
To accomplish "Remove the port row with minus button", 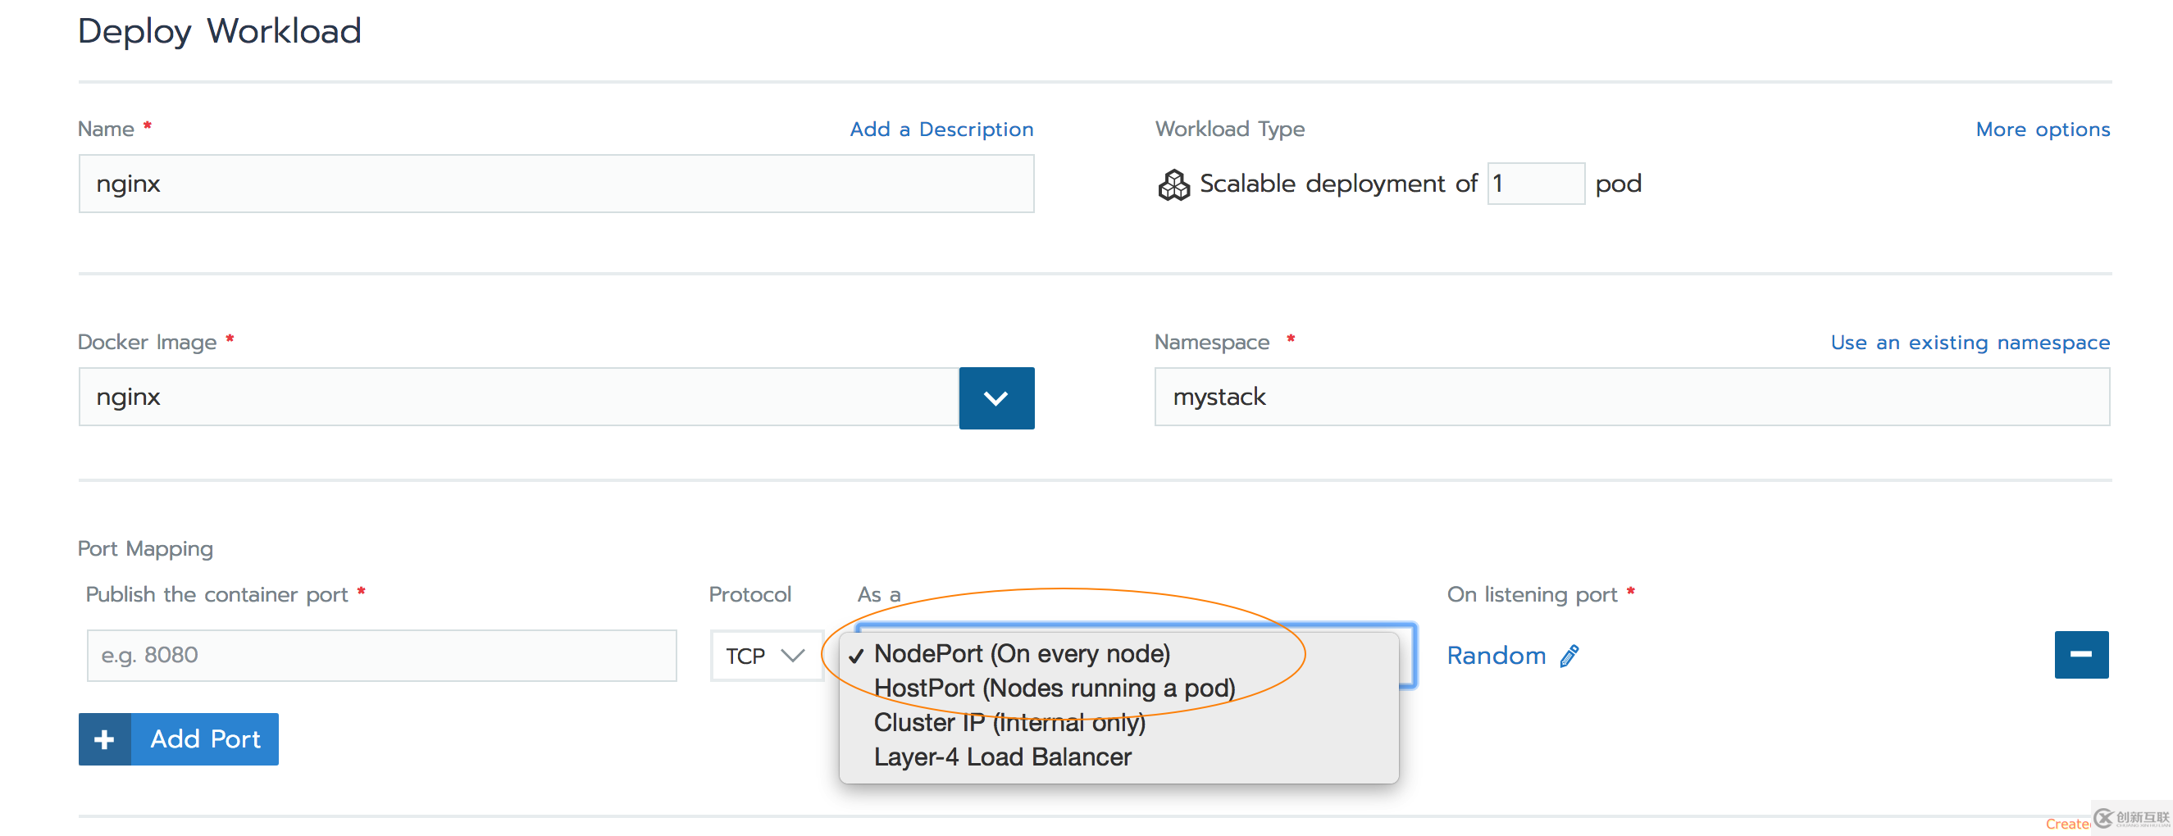I will click(x=2081, y=655).
